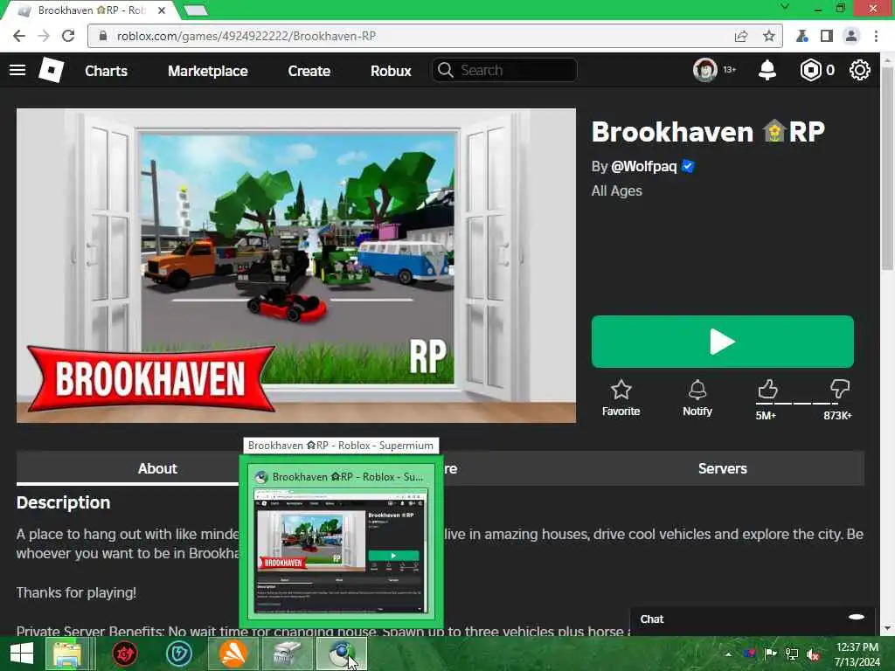895x671 pixels.
Task: Click the 5M+ likes count
Action: point(766,415)
